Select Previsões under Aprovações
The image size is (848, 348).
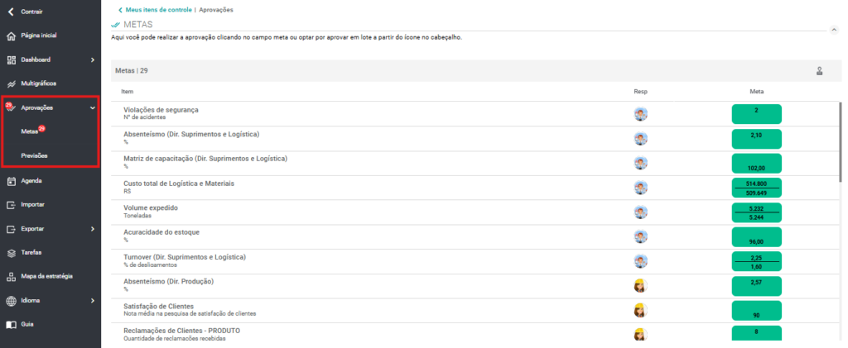click(x=34, y=155)
